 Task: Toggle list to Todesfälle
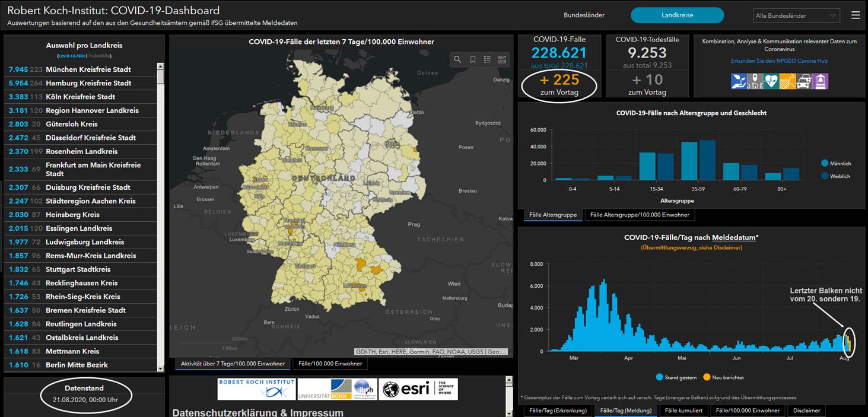point(100,56)
